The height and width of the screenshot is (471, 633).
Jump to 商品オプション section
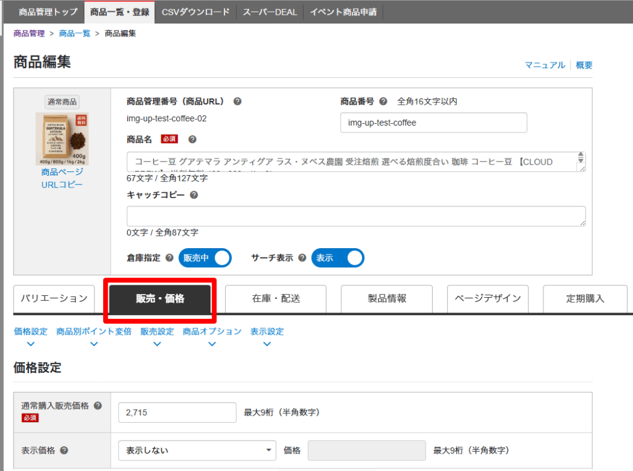[x=212, y=336]
